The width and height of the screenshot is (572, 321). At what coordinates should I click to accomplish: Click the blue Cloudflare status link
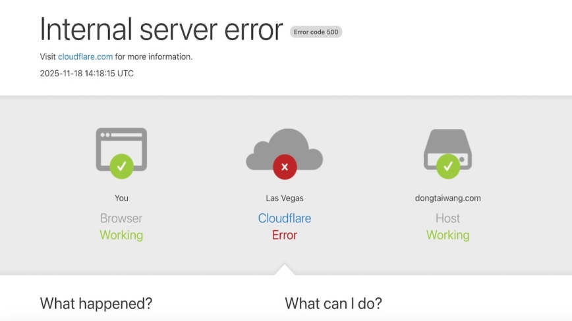point(285,218)
